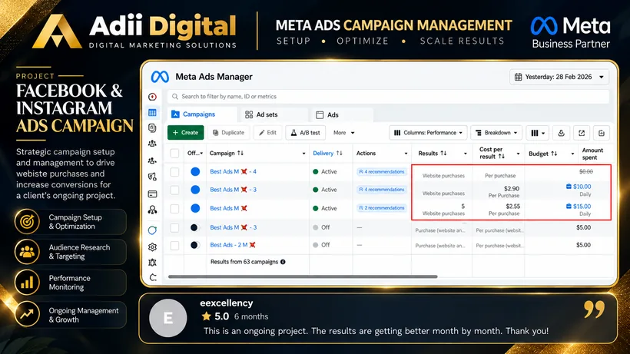Click the Results from 63 campaigns text
The width and height of the screenshot is (630, 354).
[244, 262]
